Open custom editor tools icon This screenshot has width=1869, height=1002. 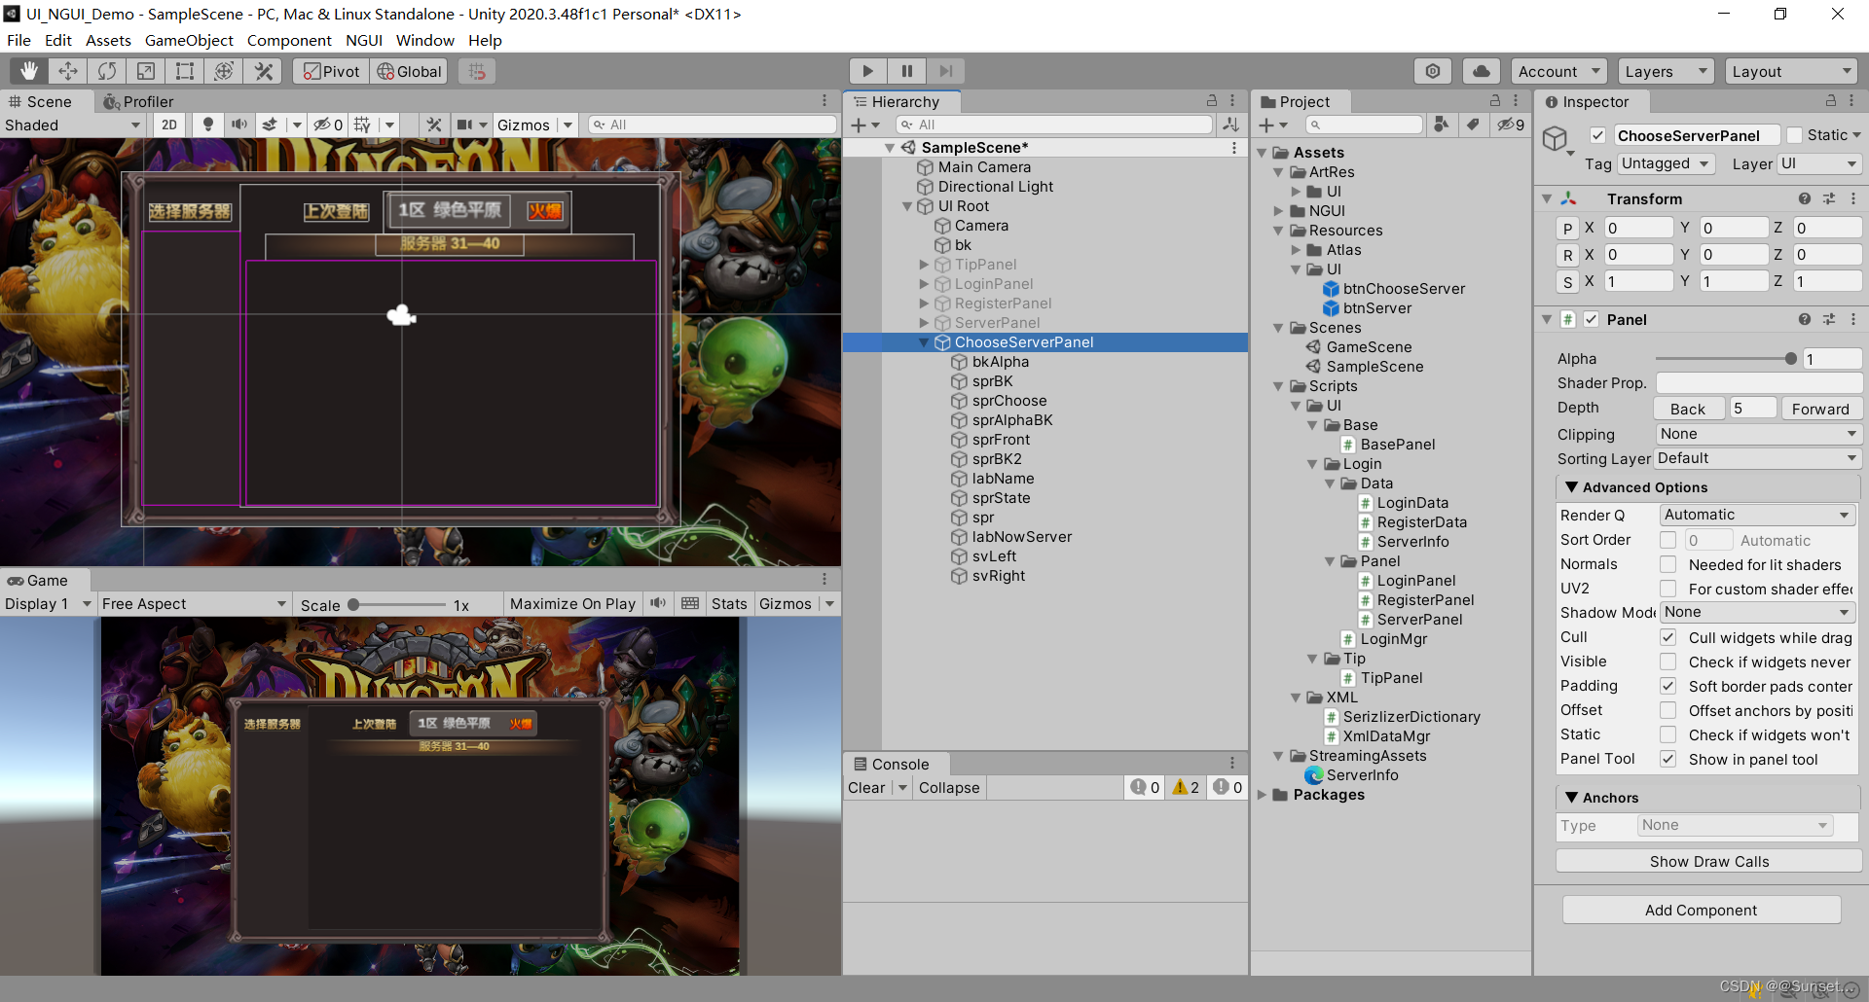(263, 71)
